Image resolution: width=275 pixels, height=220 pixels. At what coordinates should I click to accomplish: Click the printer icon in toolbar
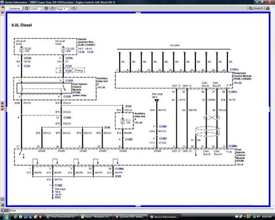point(267,8)
